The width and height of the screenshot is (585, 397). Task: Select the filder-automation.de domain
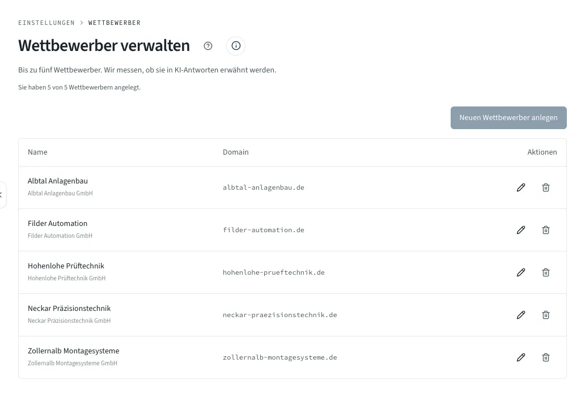pyautogui.click(x=264, y=230)
